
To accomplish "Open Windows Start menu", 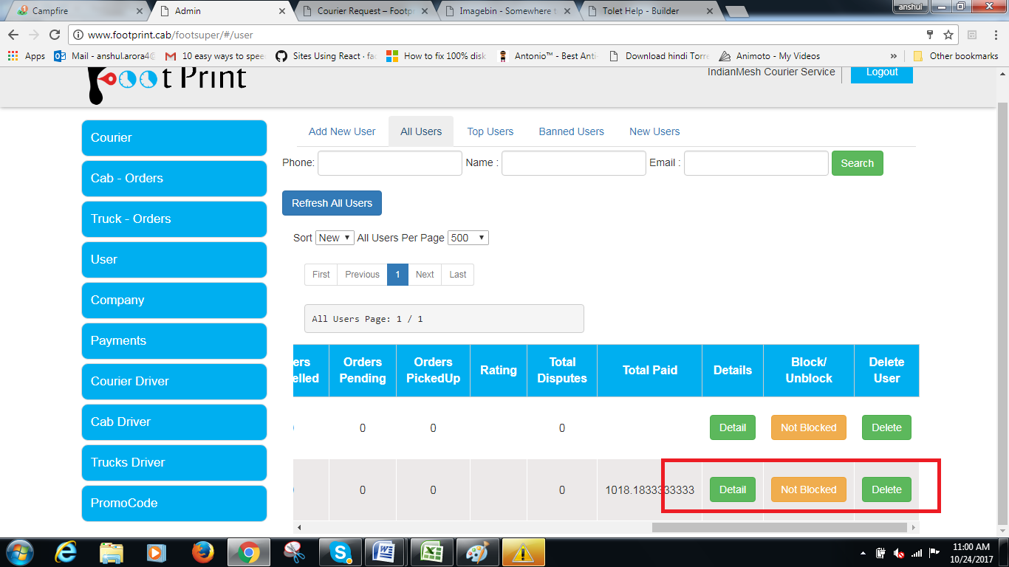I will tap(18, 551).
